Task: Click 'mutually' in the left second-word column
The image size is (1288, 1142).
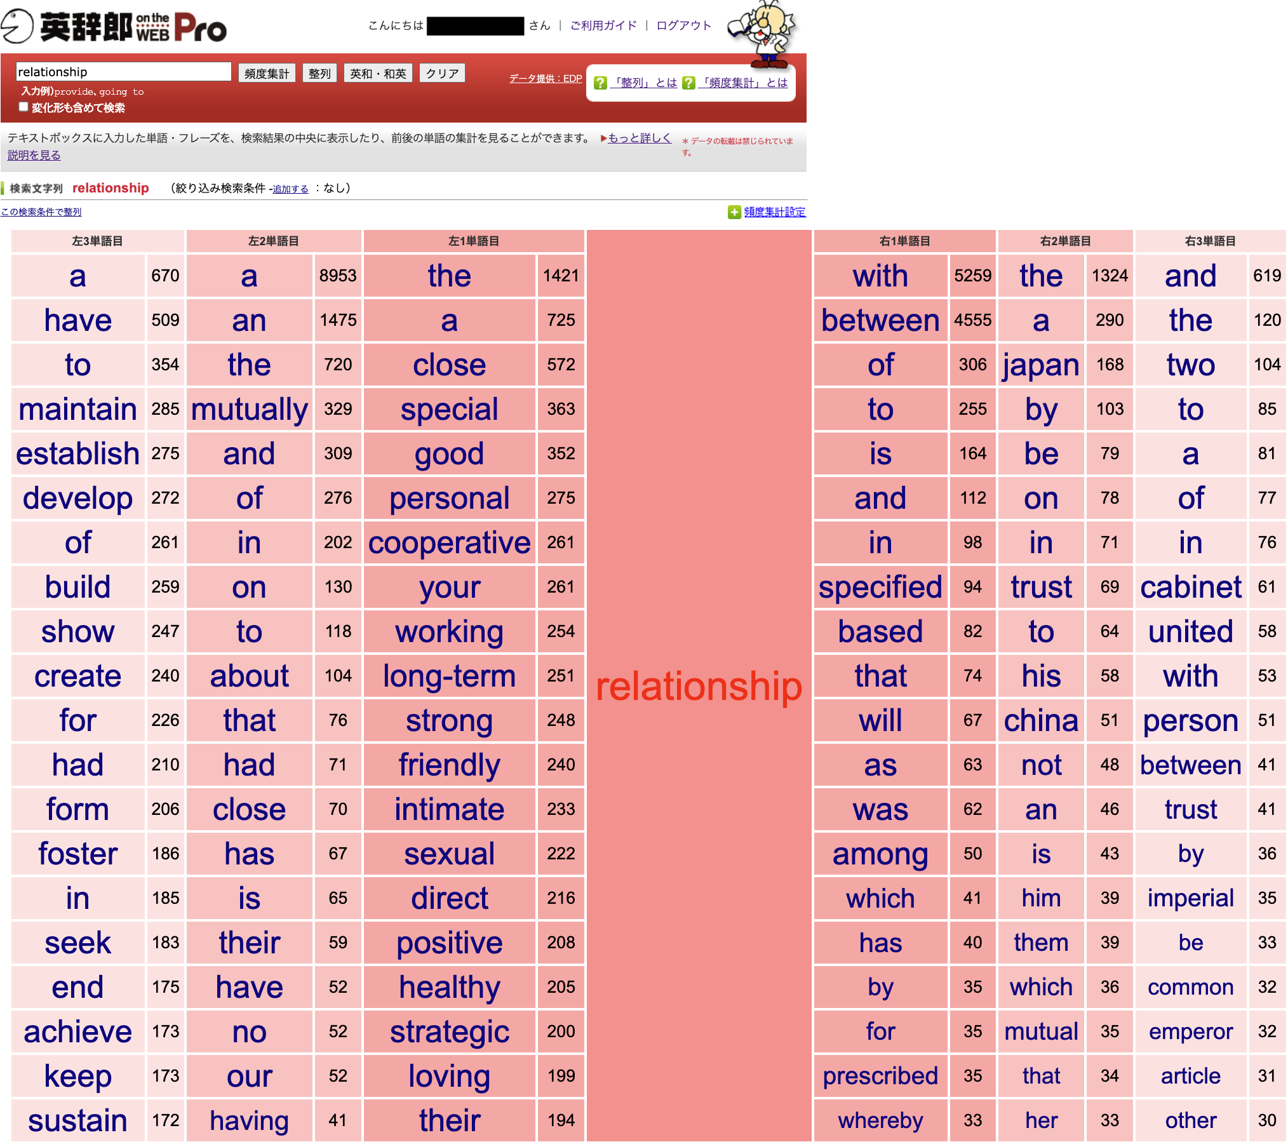Action: pyautogui.click(x=250, y=410)
